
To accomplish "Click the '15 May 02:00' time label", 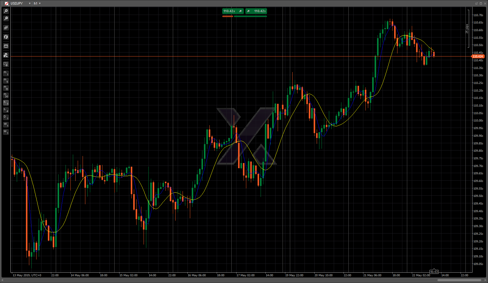I will tap(128, 275).
